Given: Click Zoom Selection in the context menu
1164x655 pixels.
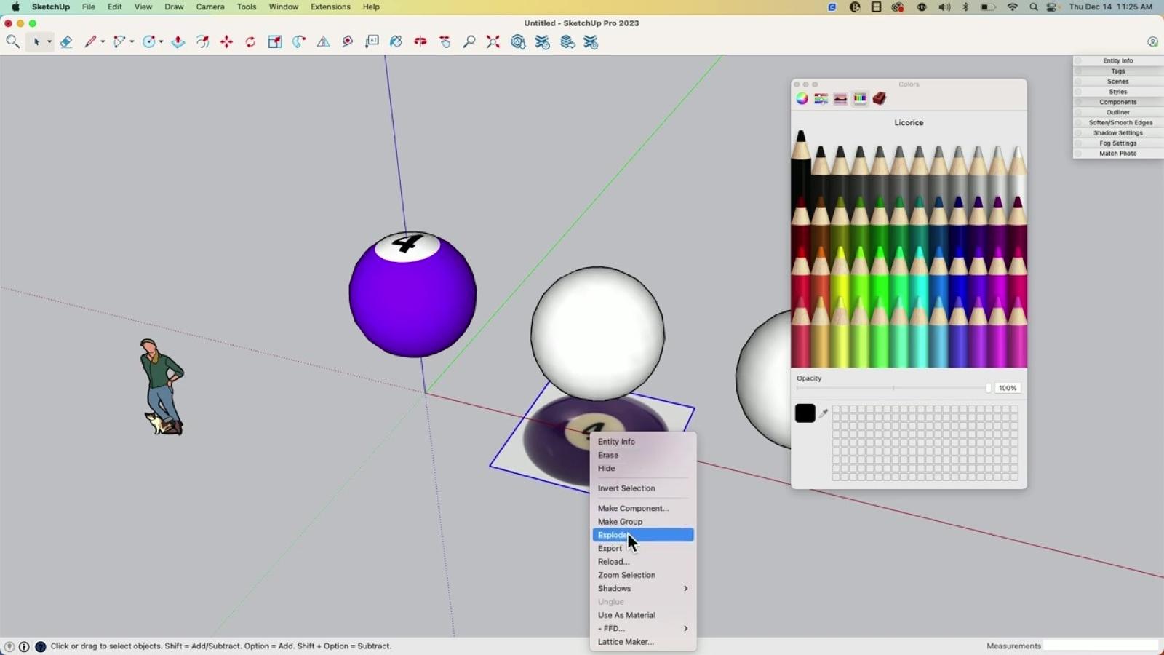Looking at the screenshot, I should pyautogui.click(x=626, y=575).
